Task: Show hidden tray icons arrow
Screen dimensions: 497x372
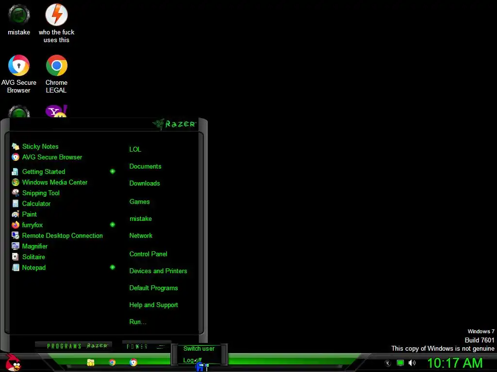Action: [x=387, y=363]
